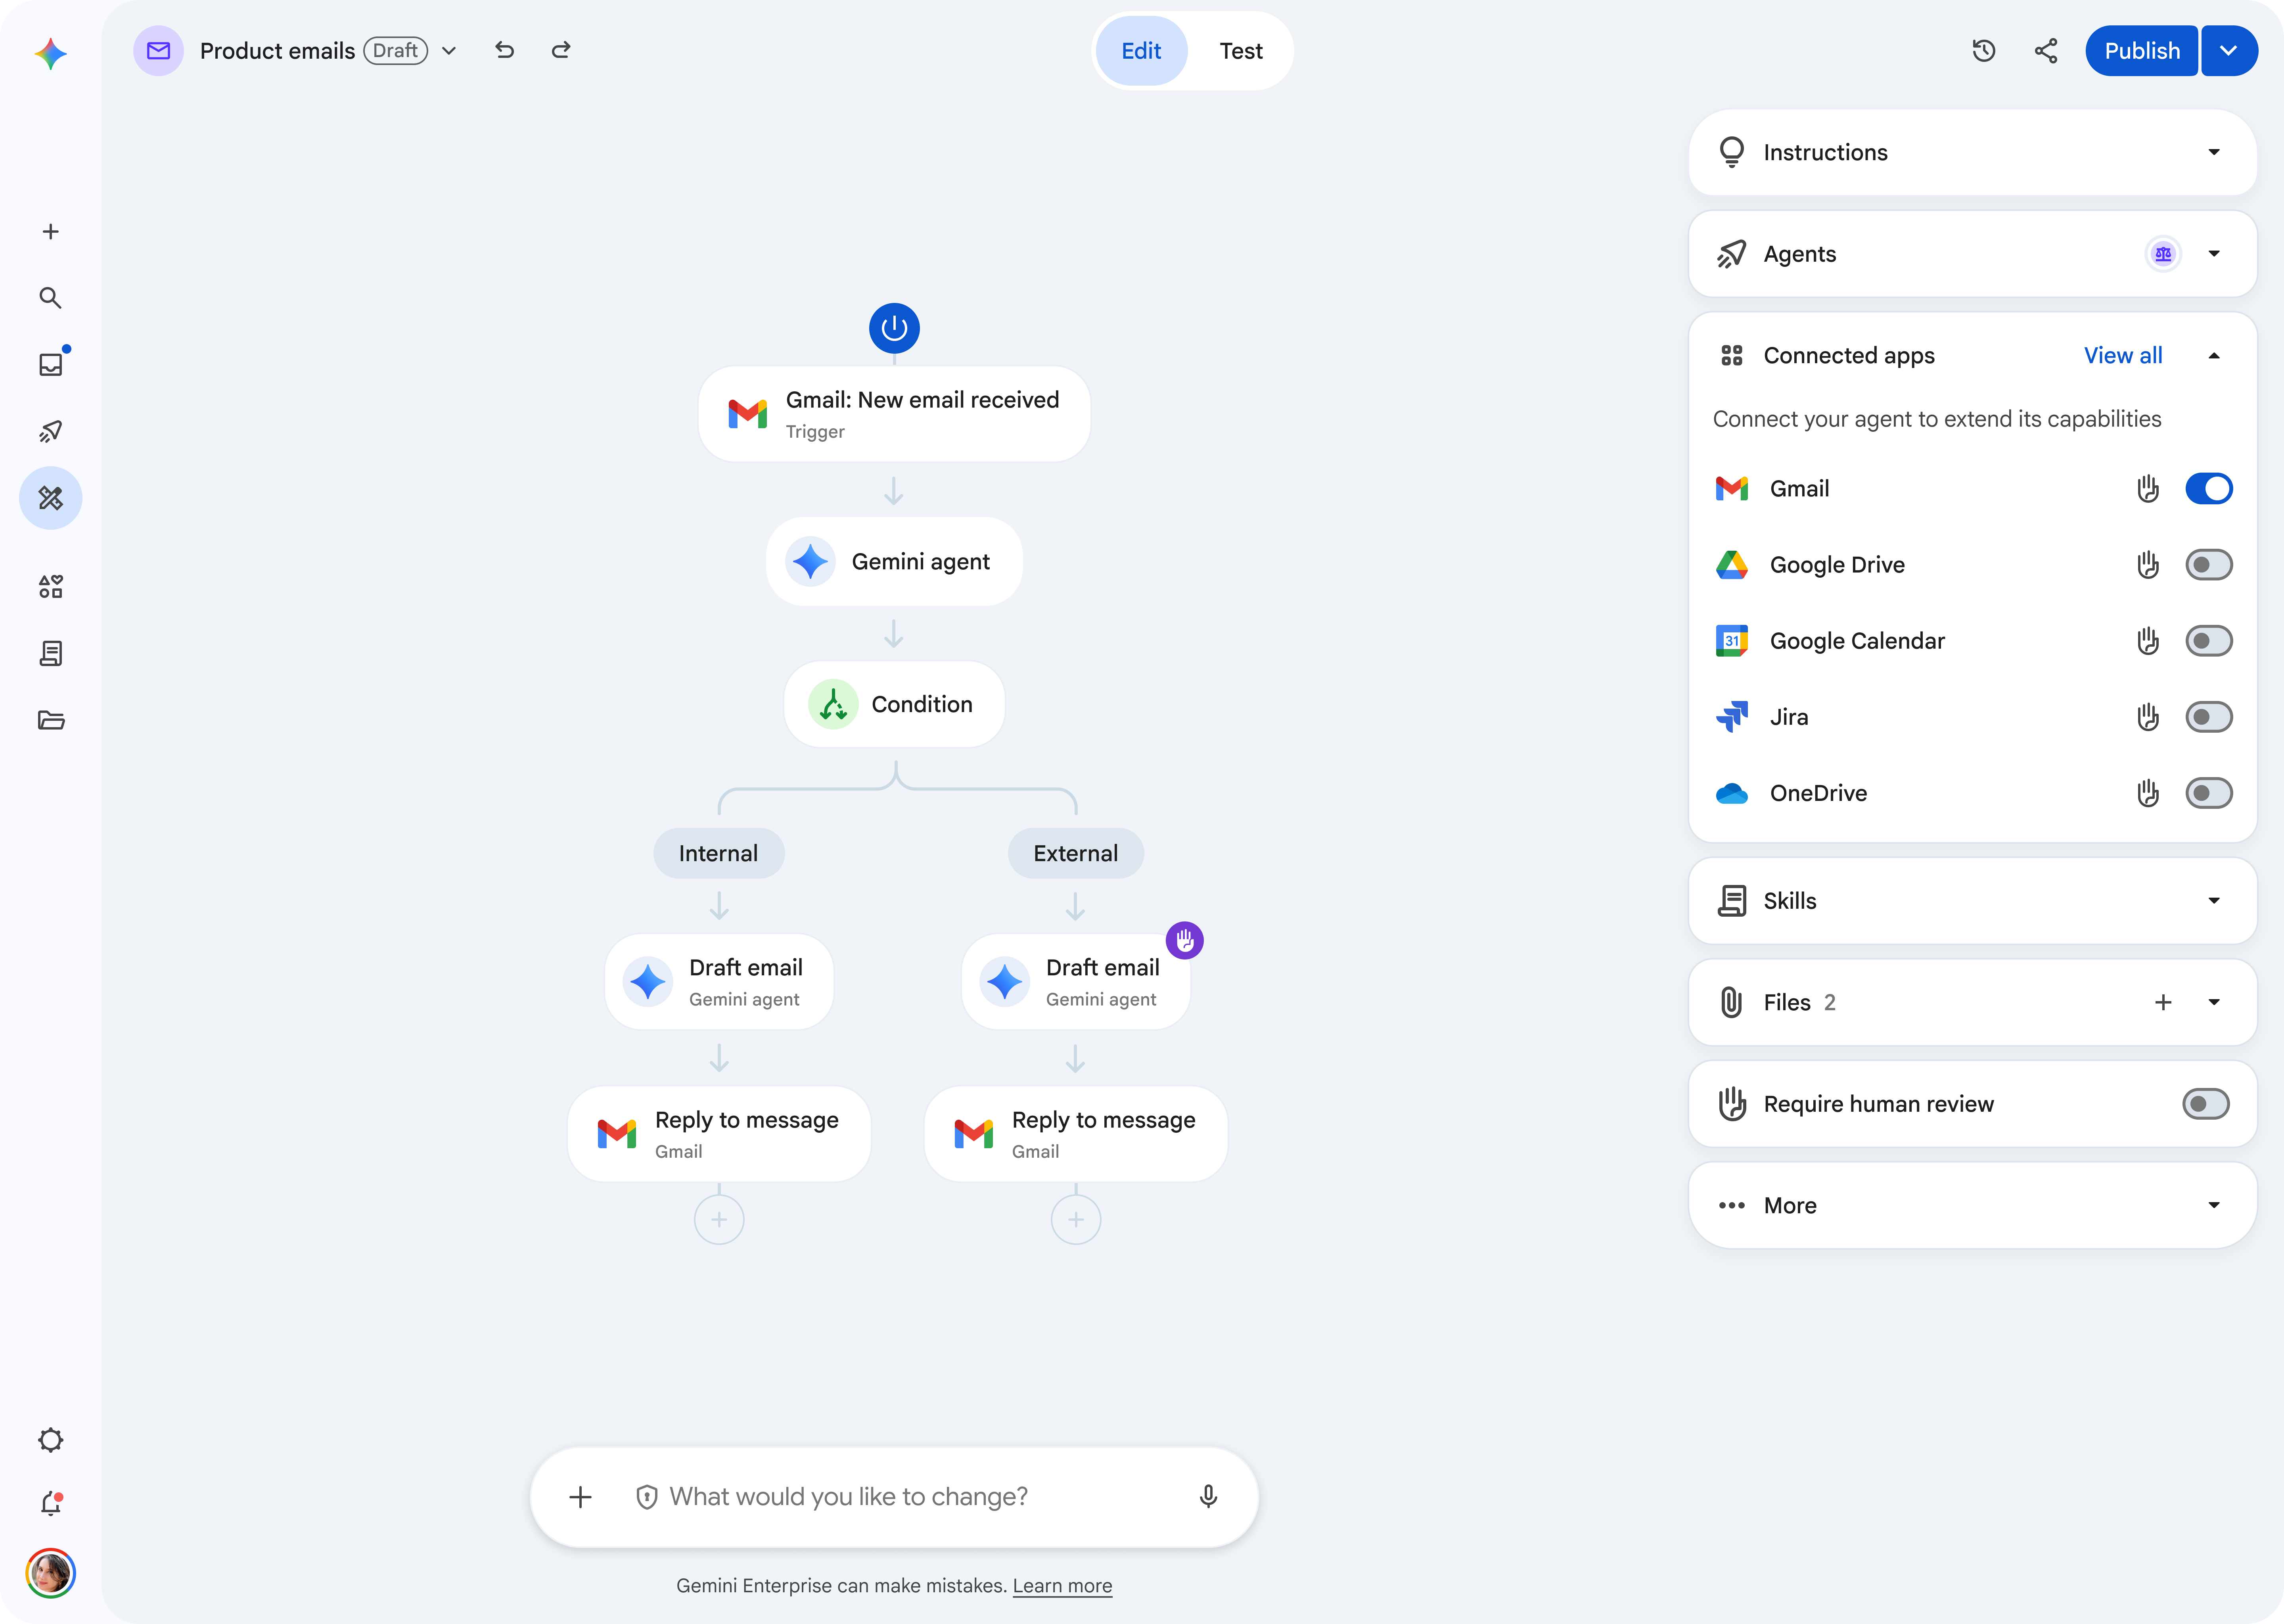Expand the More panel
2284x1624 pixels.
click(2214, 1205)
